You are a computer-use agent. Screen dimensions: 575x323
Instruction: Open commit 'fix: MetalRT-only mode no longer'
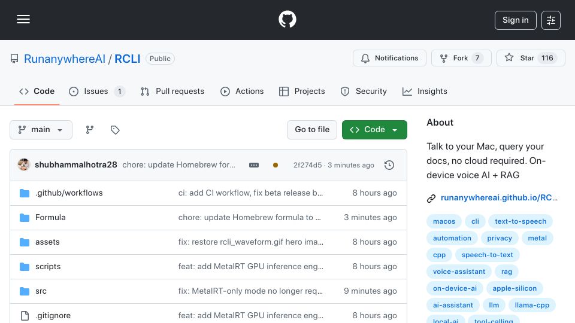(x=250, y=291)
